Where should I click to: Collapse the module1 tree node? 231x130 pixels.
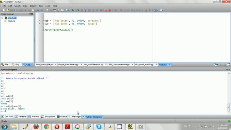tap(3, 18)
